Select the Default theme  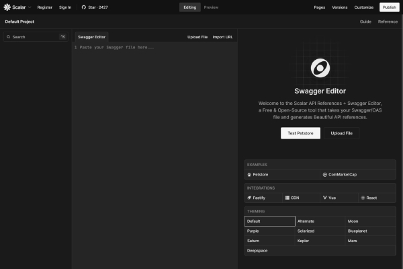tap(269, 221)
